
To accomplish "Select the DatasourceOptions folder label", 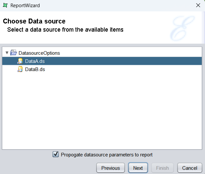I will click(x=39, y=53).
